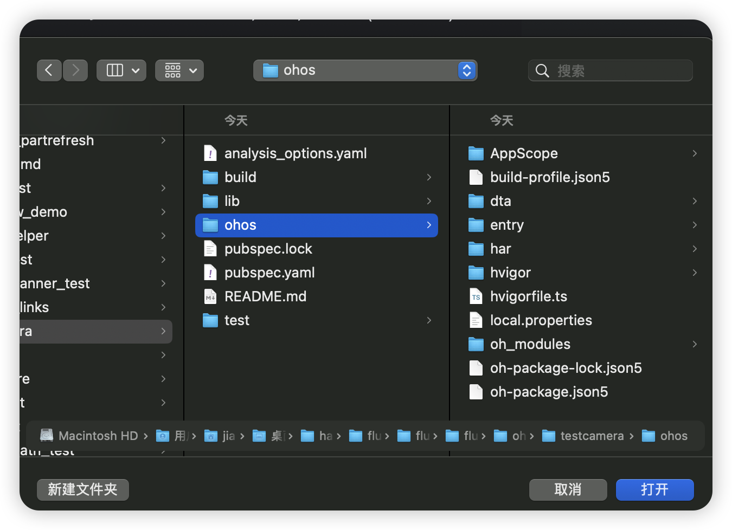Open the column view switcher
This screenshot has width=732, height=530.
pyautogui.click(x=121, y=70)
